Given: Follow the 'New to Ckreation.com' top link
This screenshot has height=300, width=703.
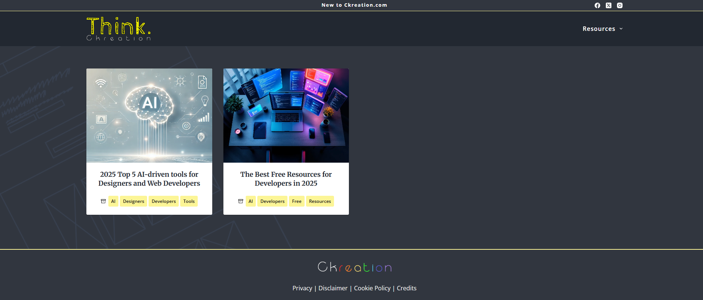Looking at the screenshot, I should 354,5.
